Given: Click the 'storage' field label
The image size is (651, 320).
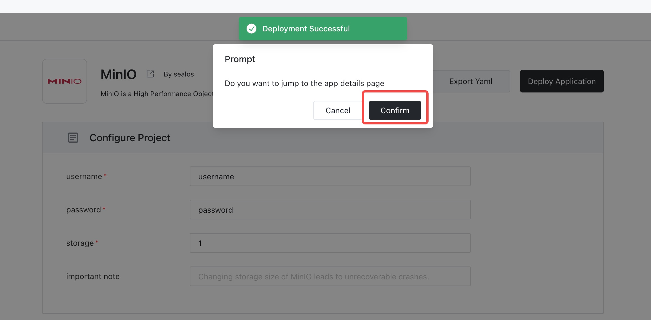Looking at the screenshot, I should pos(80,243).
